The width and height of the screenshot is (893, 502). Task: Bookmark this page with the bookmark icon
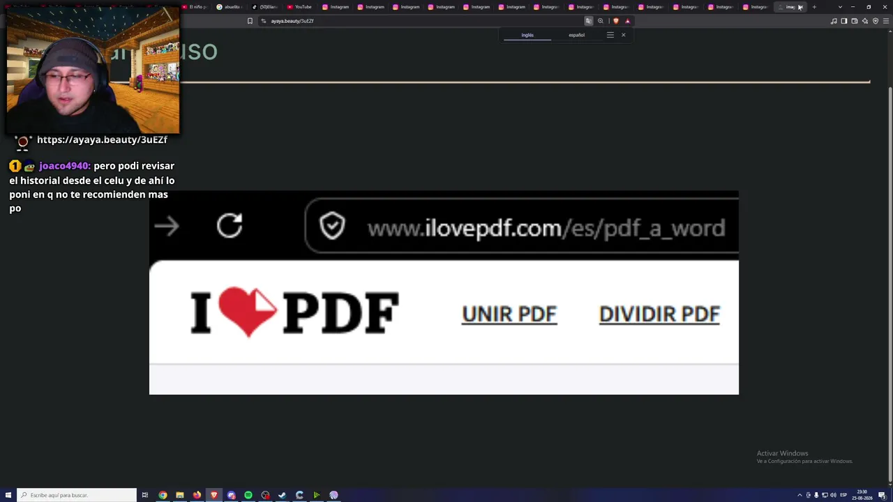[250, 21]
